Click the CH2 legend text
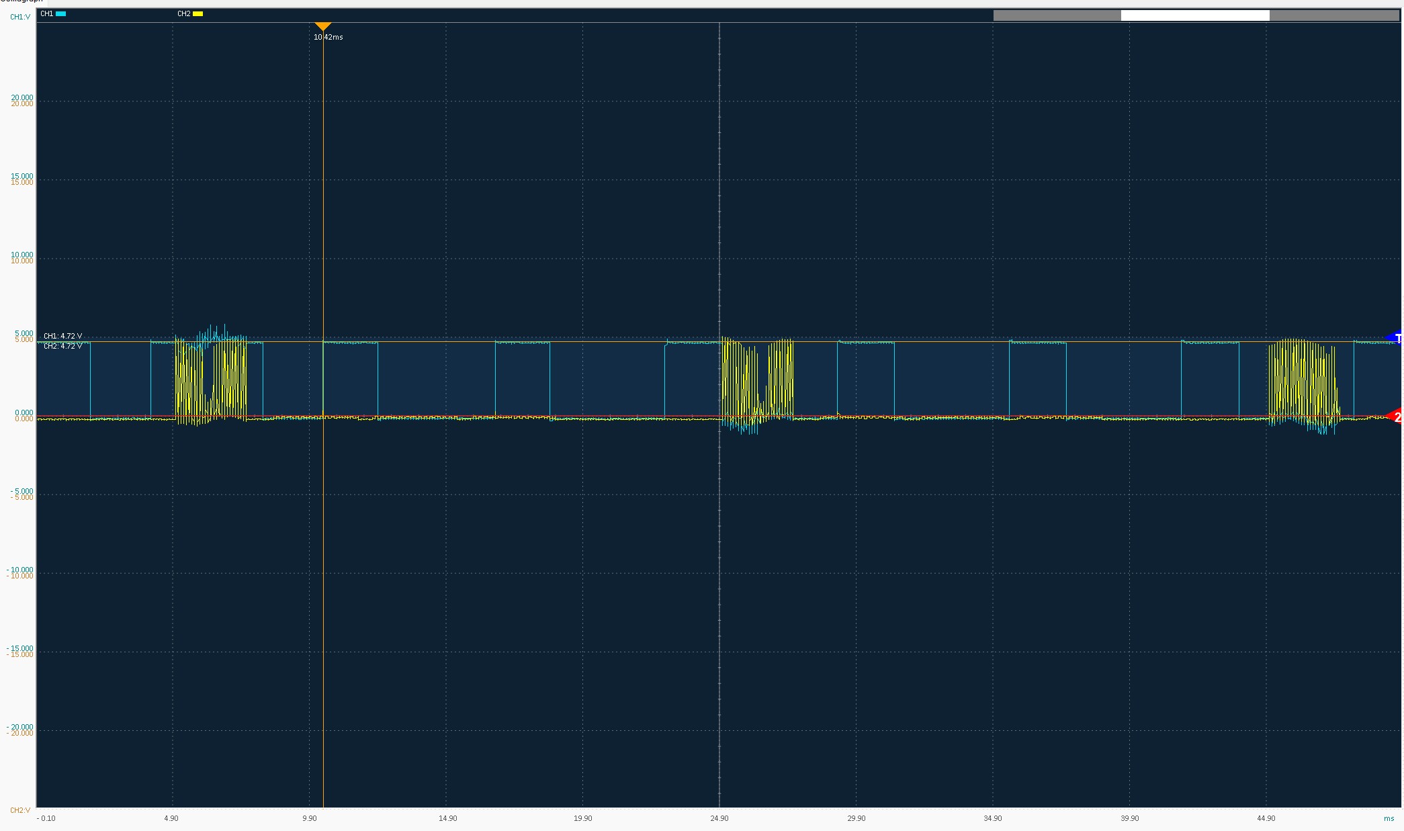This screenshot has width=1404, height=831. tap(183, 13)
